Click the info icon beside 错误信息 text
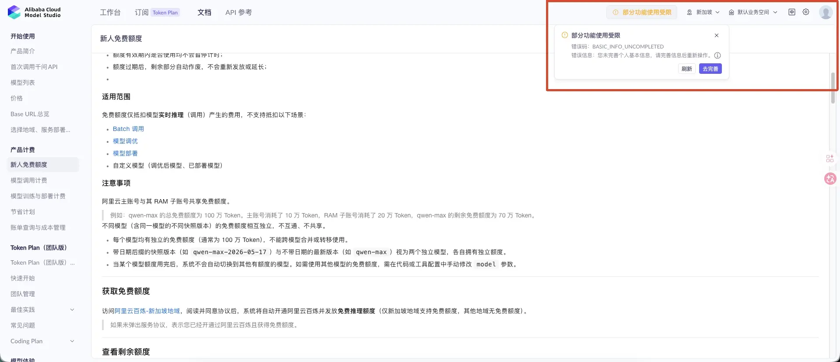This screenshot has width=840, height=362. 717,55
